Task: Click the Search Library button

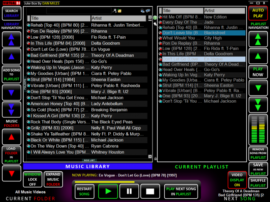Action: pyautogui.click(x=11, y=13)
